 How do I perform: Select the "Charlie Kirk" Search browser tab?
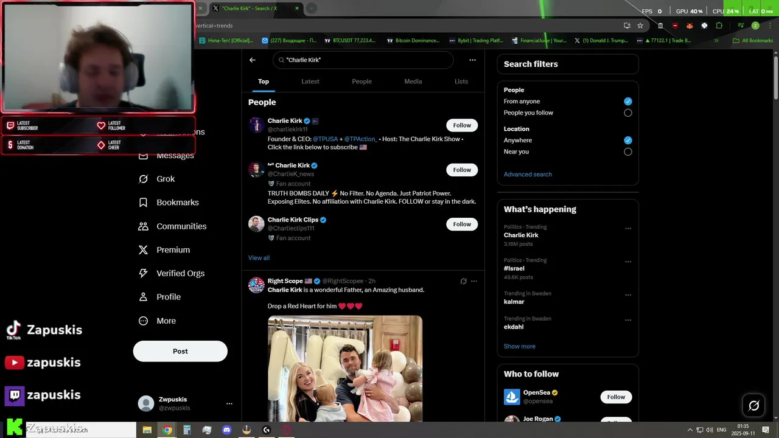[x=255, y=9]
